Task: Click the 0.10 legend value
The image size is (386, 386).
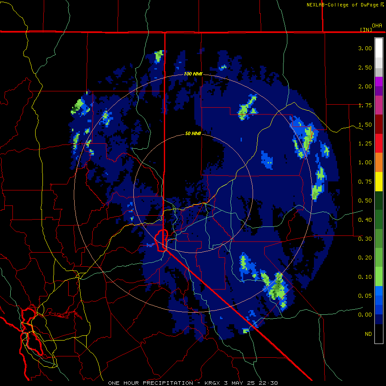Action: point(365,277)
